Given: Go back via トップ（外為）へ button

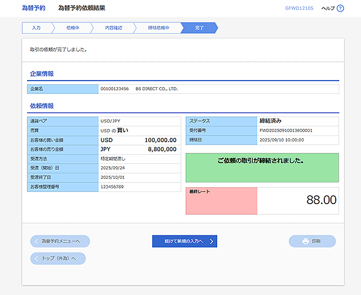Looking at the screenshot, I should [x=58, y=258].
